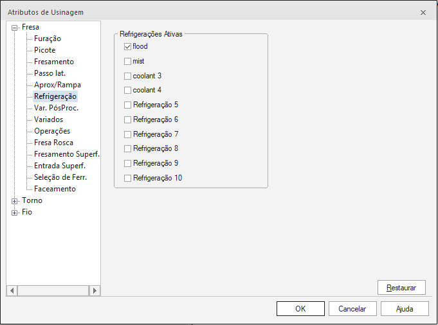Image resolution: width=438 pixels, height=325 pixels.
Task: Go to Var. PósProc. settings
Action: click(x=56, y=108)
